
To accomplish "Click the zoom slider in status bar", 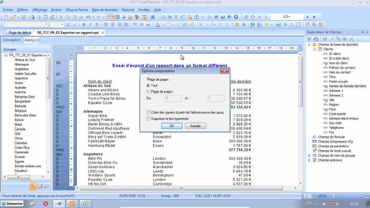I will pyautogui.click(x=351, y=196).
